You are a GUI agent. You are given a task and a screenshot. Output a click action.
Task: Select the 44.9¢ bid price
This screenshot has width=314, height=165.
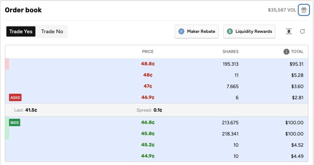pyautogui.click(x=148, y=156)
